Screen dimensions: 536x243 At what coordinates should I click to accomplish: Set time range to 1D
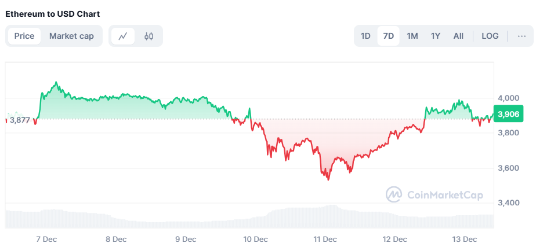point(365,36)
